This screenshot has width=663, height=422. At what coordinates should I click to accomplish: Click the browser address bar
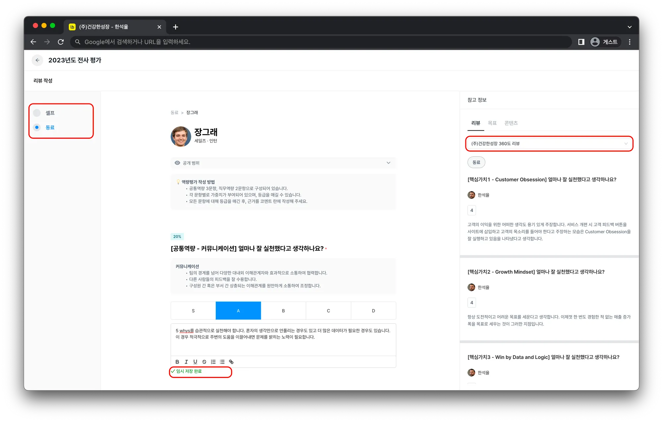point(321,42)
